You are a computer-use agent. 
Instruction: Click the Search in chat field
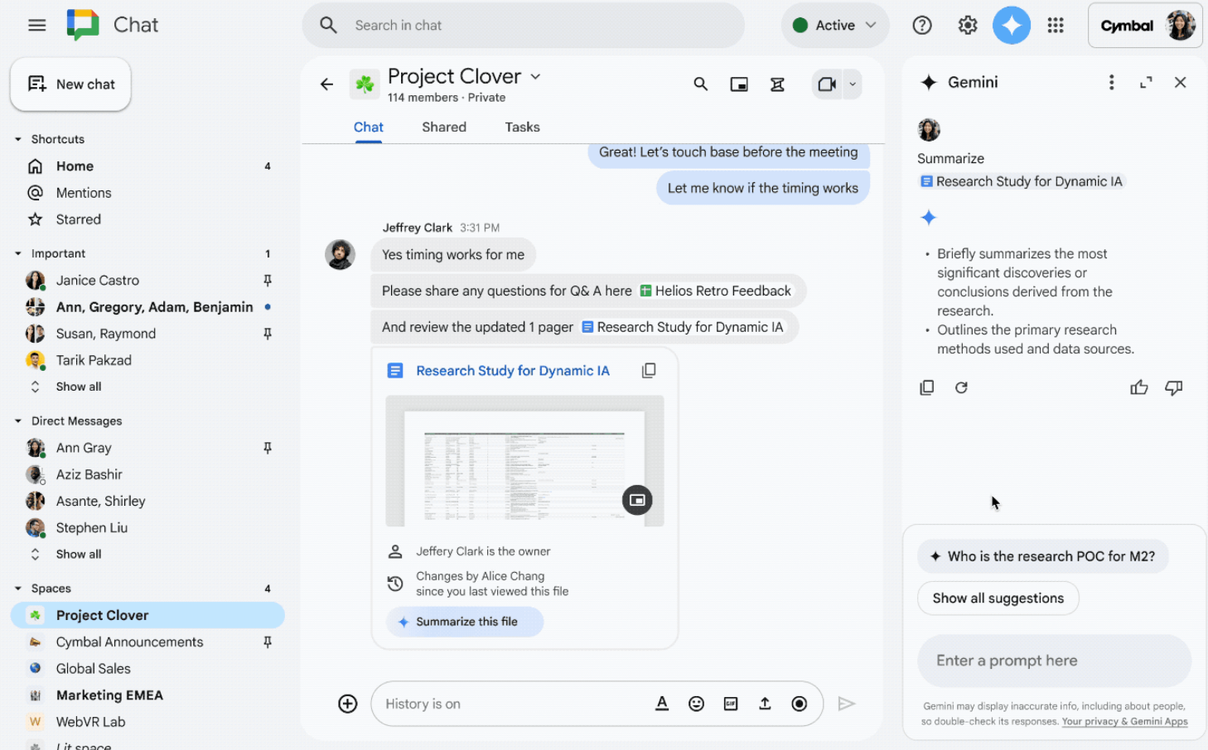click(523, 26)
